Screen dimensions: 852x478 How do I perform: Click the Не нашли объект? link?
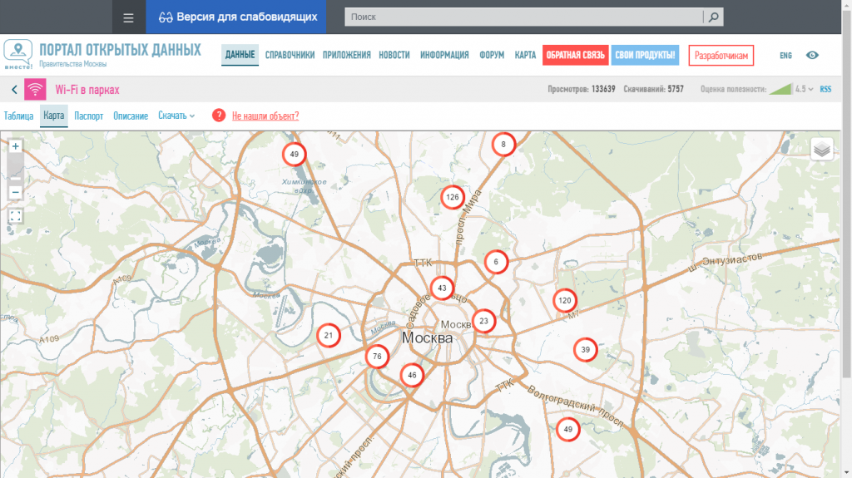265,116
